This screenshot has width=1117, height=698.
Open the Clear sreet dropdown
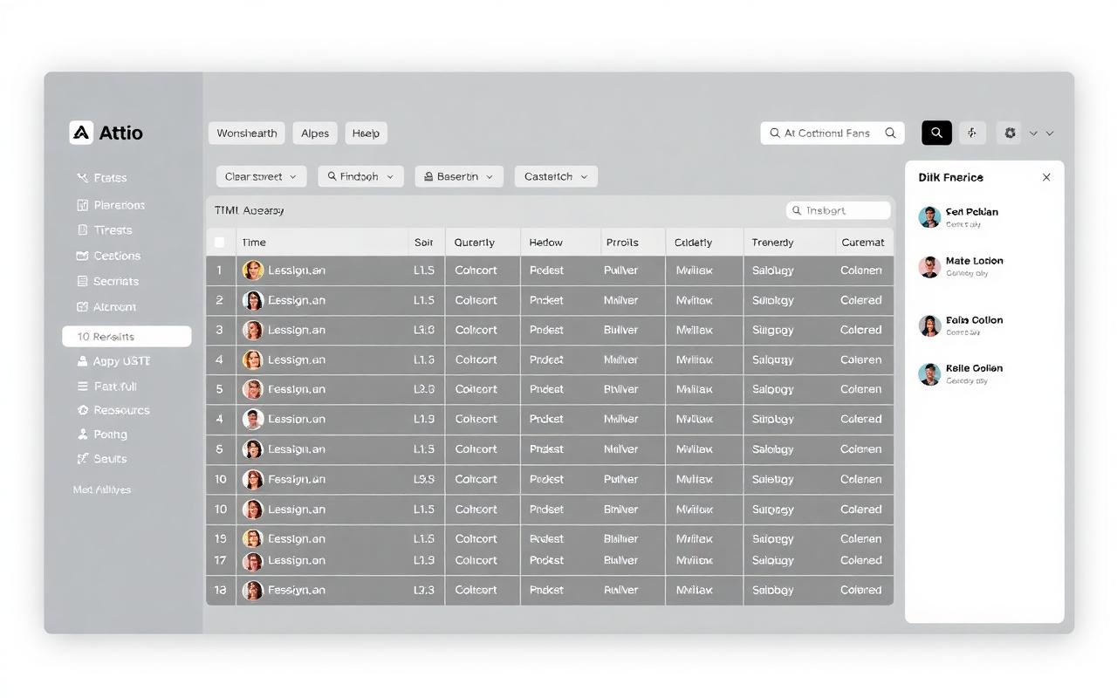click(261, 176)
